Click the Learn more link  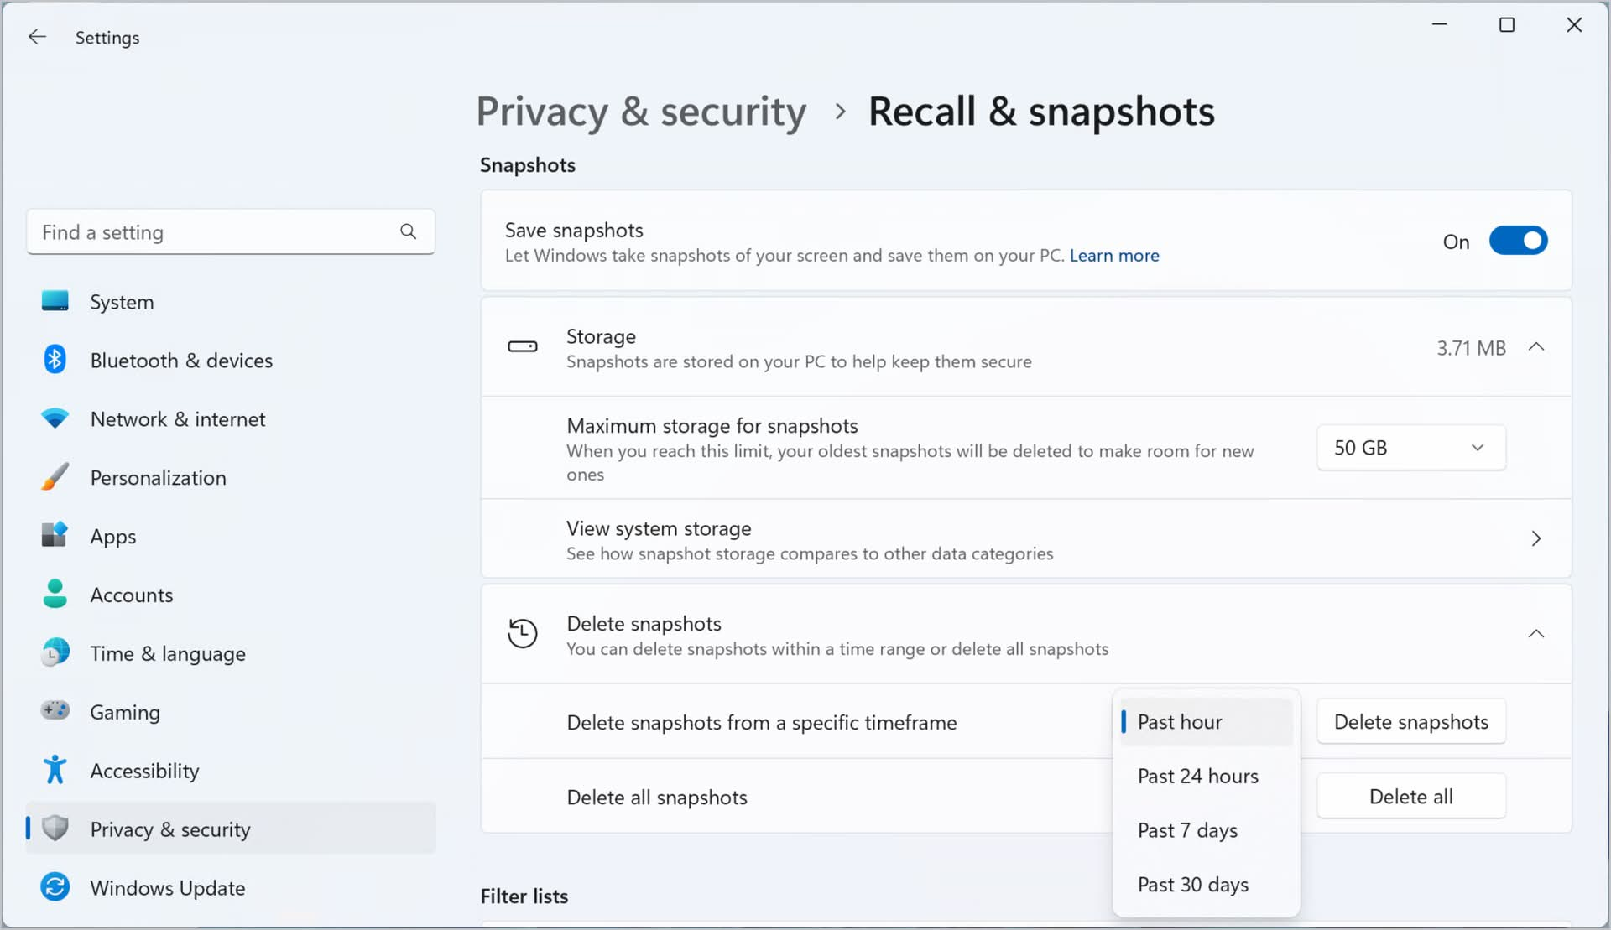tap(1114, 256)
